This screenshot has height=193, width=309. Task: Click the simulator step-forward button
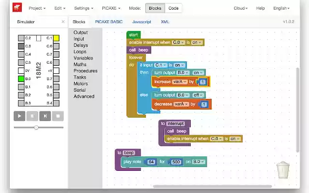[45, 116]
